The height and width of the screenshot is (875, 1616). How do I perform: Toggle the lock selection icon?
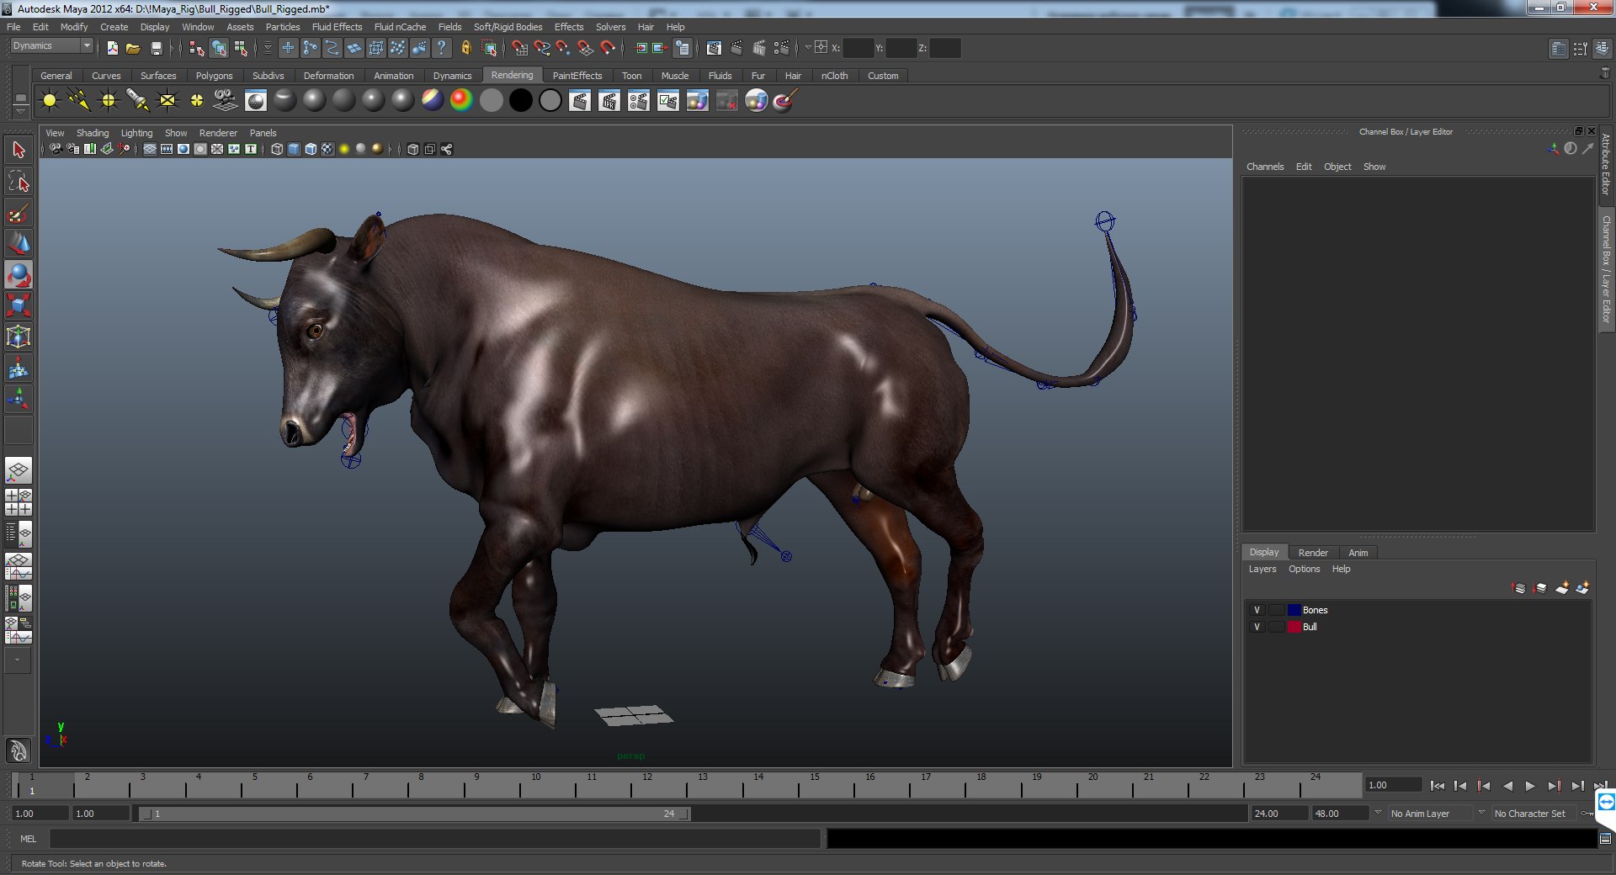coord(465,48)
